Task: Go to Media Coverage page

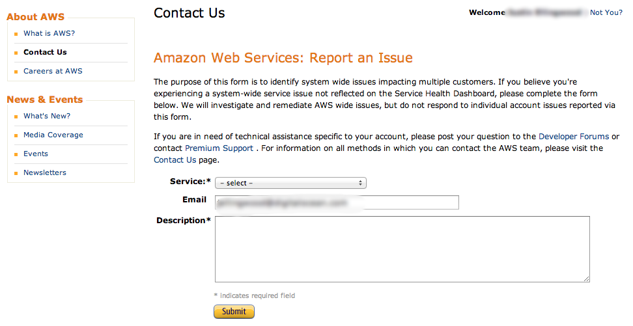Action: pos(53,135)
